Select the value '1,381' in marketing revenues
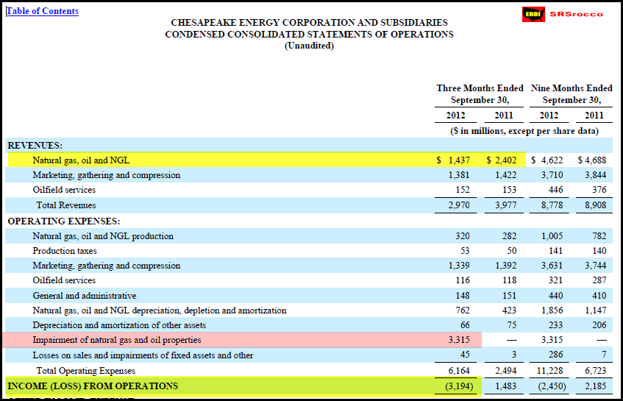Viewport: 623px width, 401px height. coord(459,175)
